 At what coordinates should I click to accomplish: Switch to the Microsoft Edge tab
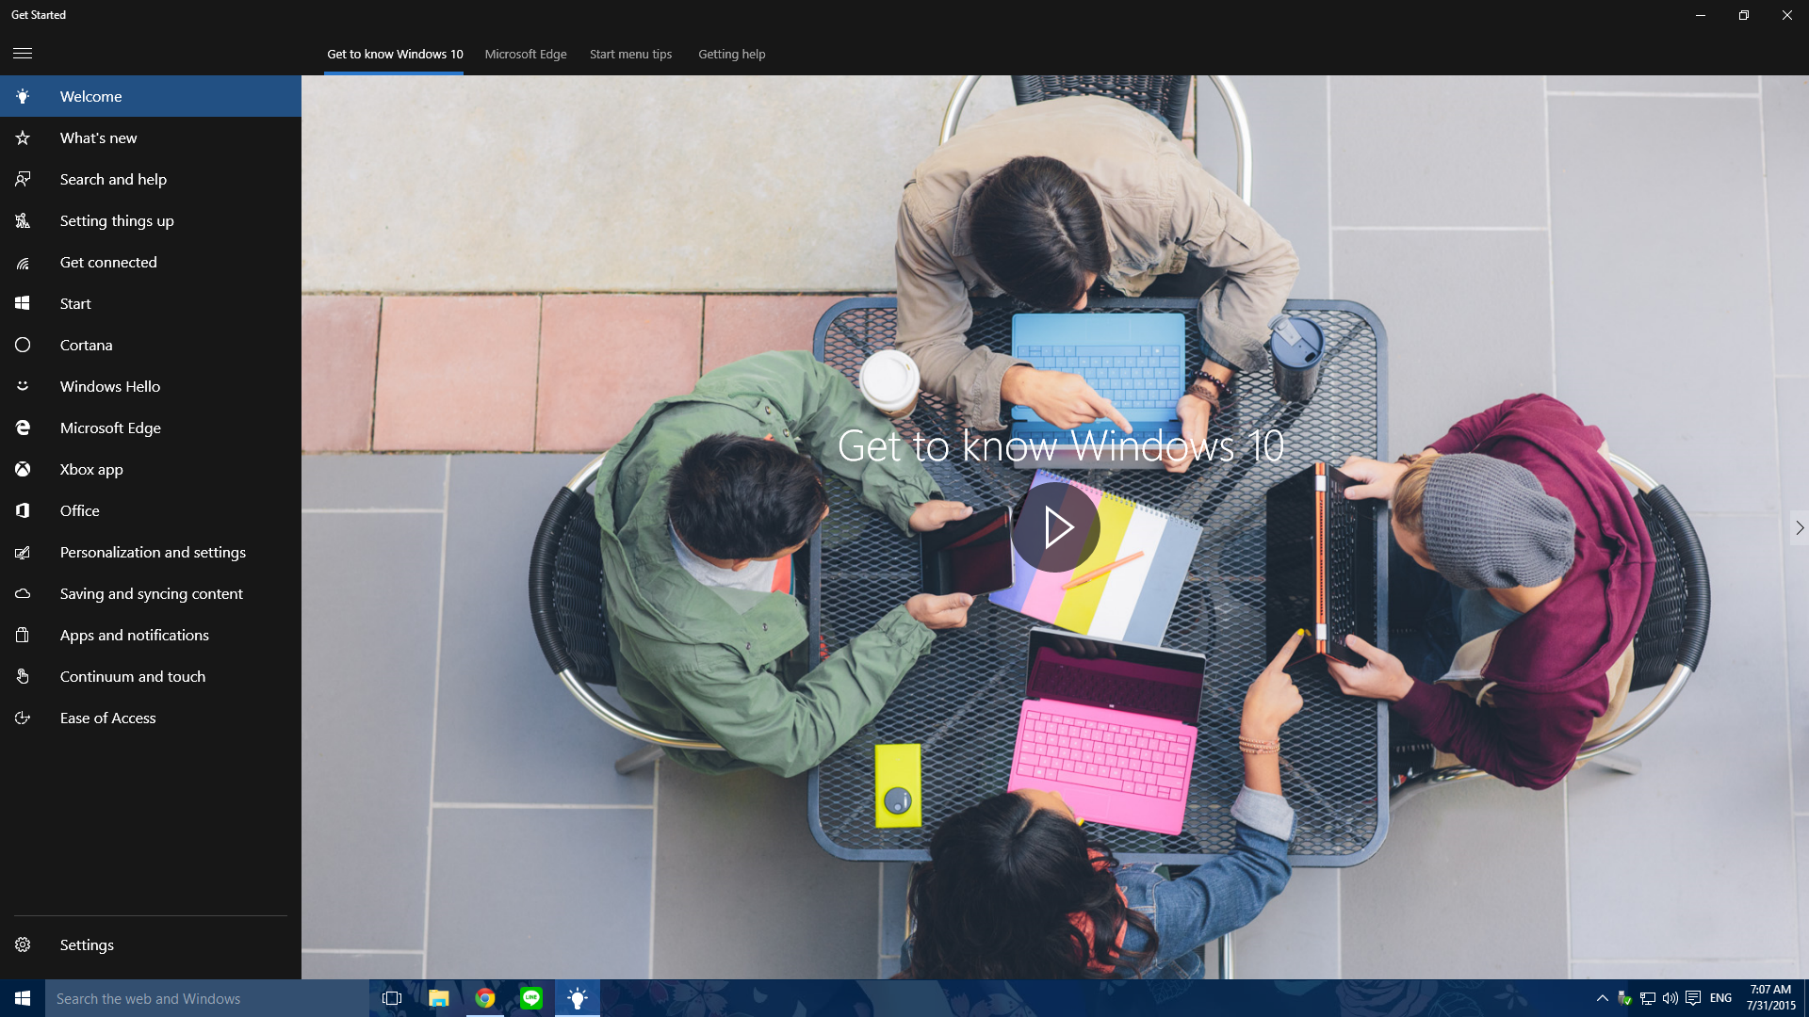click(526, 55)
